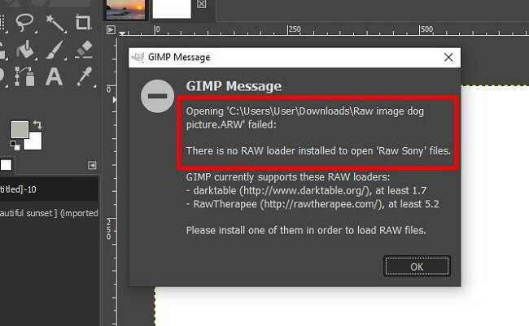Close the current image tab
The width and height of the screenshot is (529, 326).
201,4
